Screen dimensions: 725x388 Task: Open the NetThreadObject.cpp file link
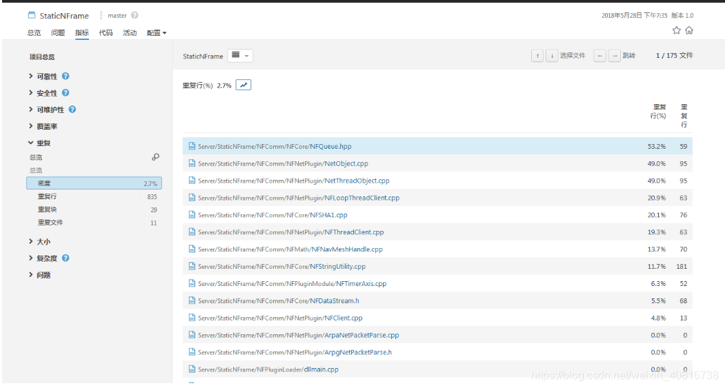click(x=357, y=181)
